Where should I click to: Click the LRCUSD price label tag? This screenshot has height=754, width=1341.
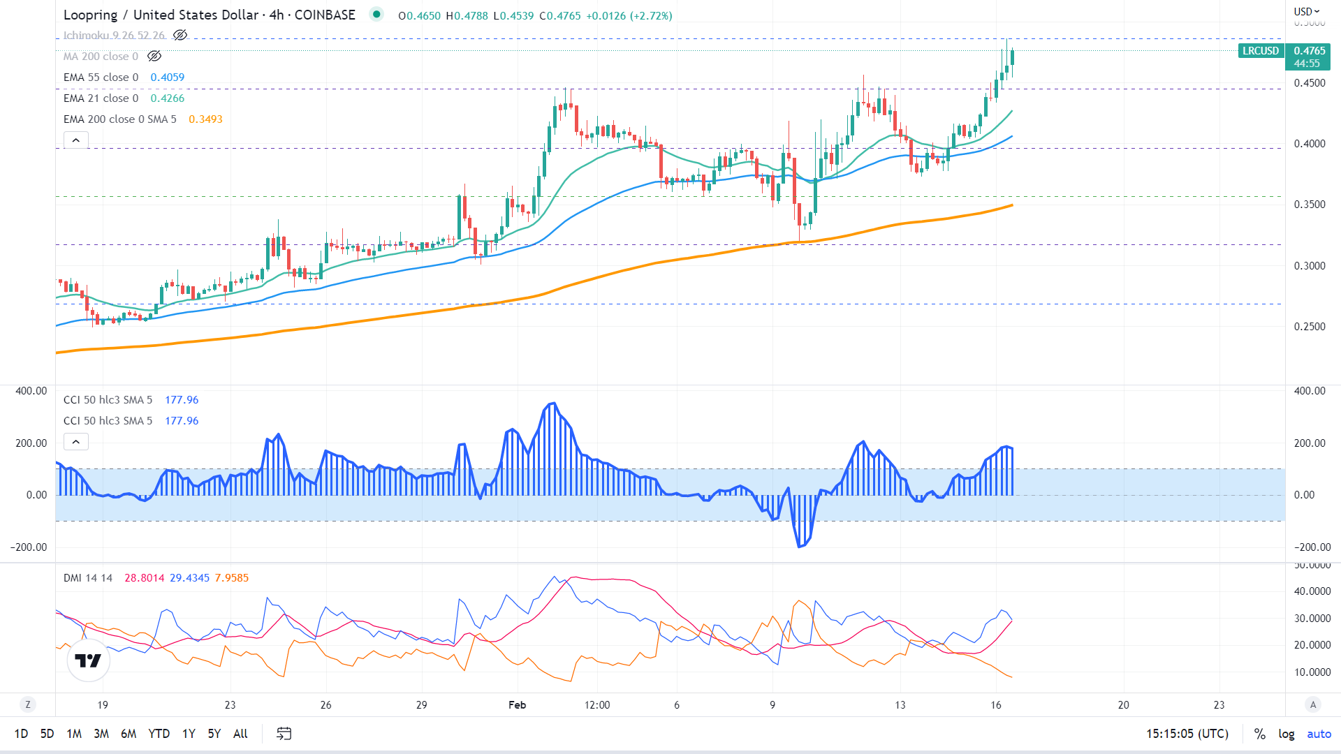(1261, 51)
